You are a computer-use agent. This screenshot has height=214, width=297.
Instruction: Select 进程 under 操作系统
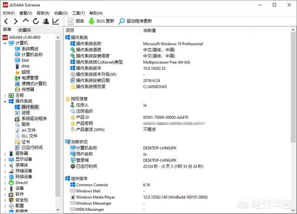[22, 113]
